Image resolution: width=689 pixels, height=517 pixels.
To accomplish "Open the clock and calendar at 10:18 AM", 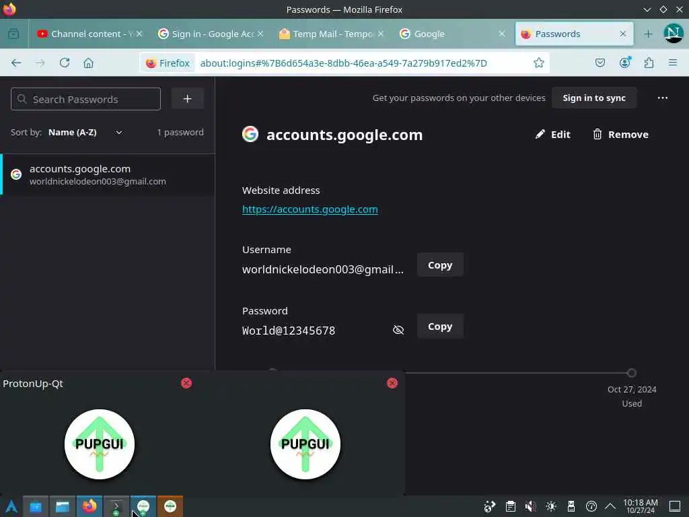I will (x=641, y=506).
